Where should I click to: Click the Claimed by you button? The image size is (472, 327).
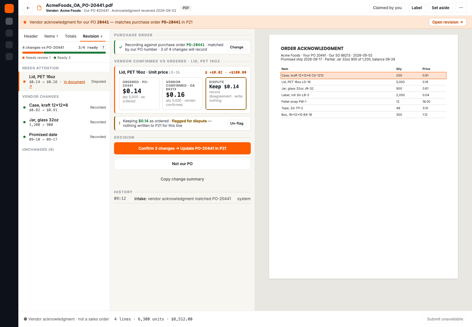(x=387, y=8)
